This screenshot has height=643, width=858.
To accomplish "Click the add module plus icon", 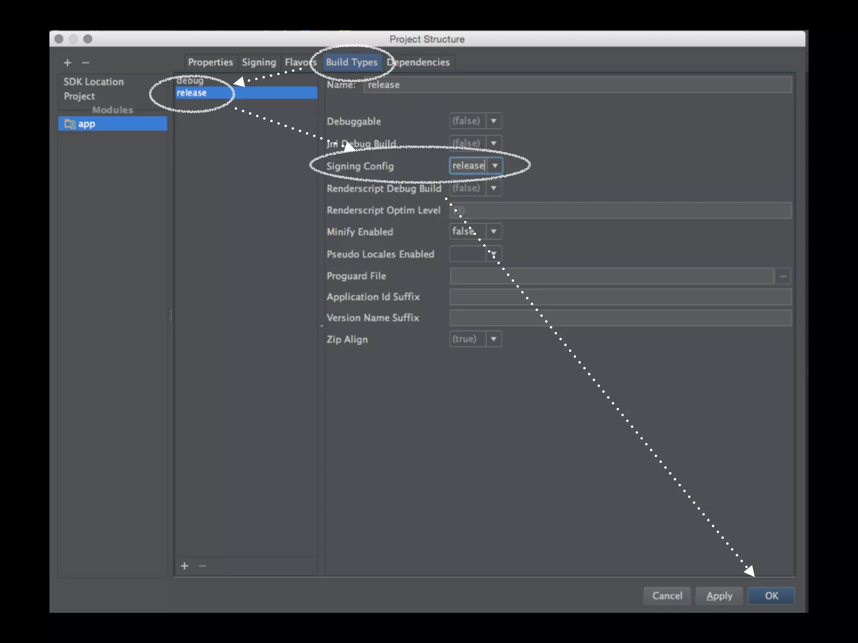I will (x=67, y=63).
